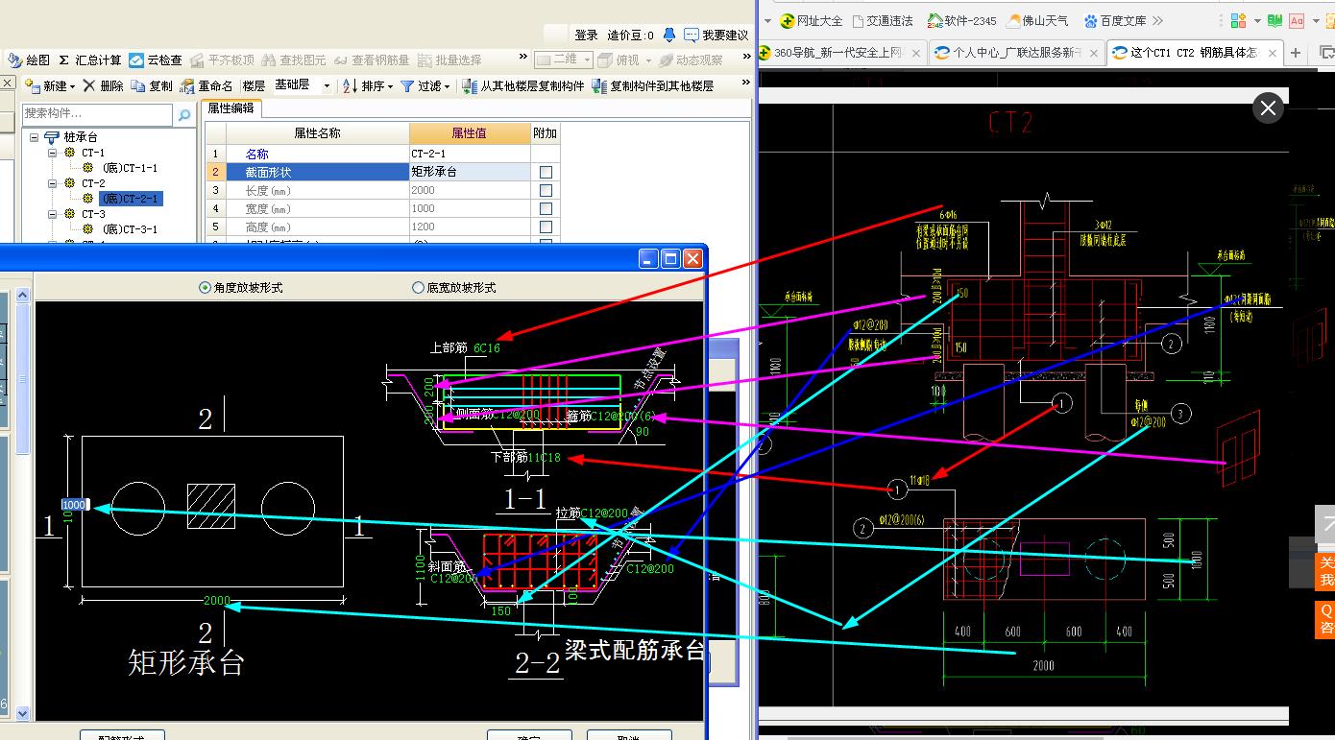Tick the 附加 checkbox for 宽度(mm)
The height and width of the screenshot is (740, 1335).
(546, 208)
